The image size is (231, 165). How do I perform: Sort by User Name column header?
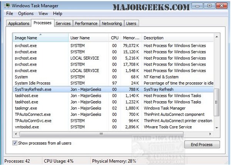coord(89,38)
